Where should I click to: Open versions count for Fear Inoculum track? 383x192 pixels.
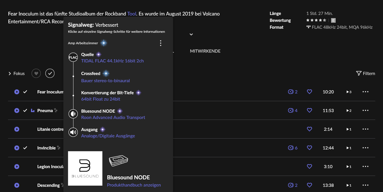coord(293,92)
